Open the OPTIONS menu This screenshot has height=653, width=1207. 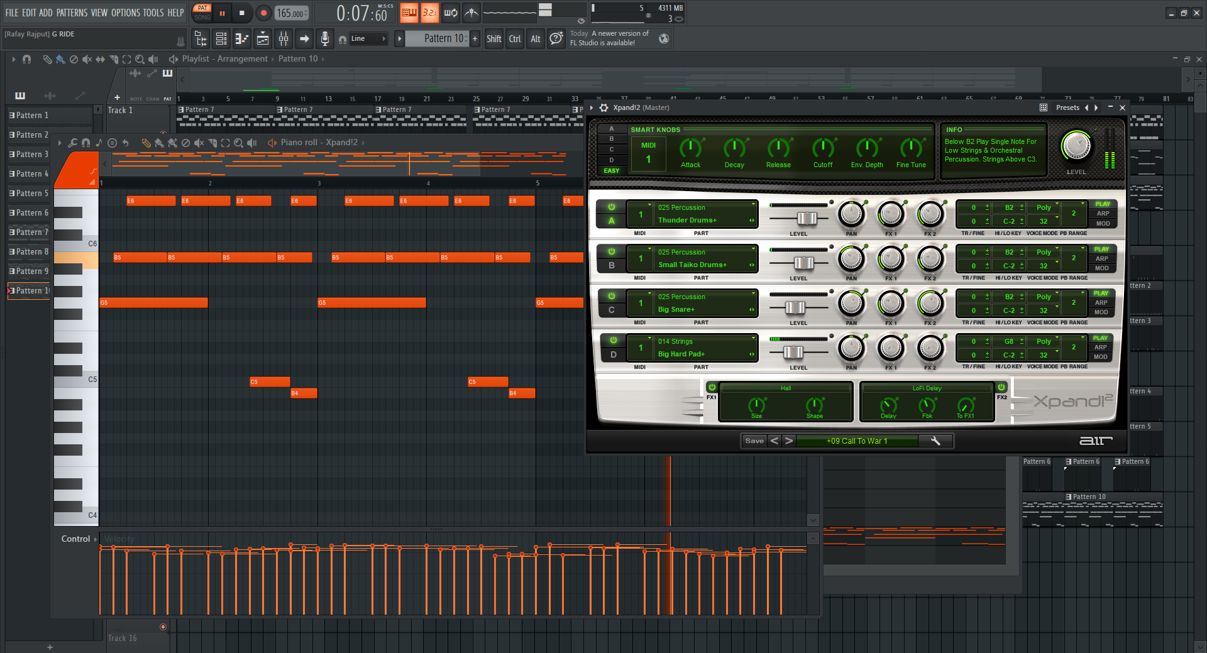coord(125,13)
